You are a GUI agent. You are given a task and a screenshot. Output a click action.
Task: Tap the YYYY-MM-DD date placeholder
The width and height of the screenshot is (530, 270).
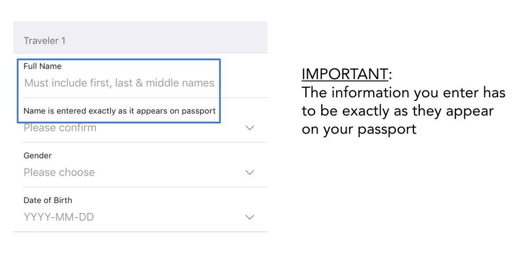pos(59,217)
